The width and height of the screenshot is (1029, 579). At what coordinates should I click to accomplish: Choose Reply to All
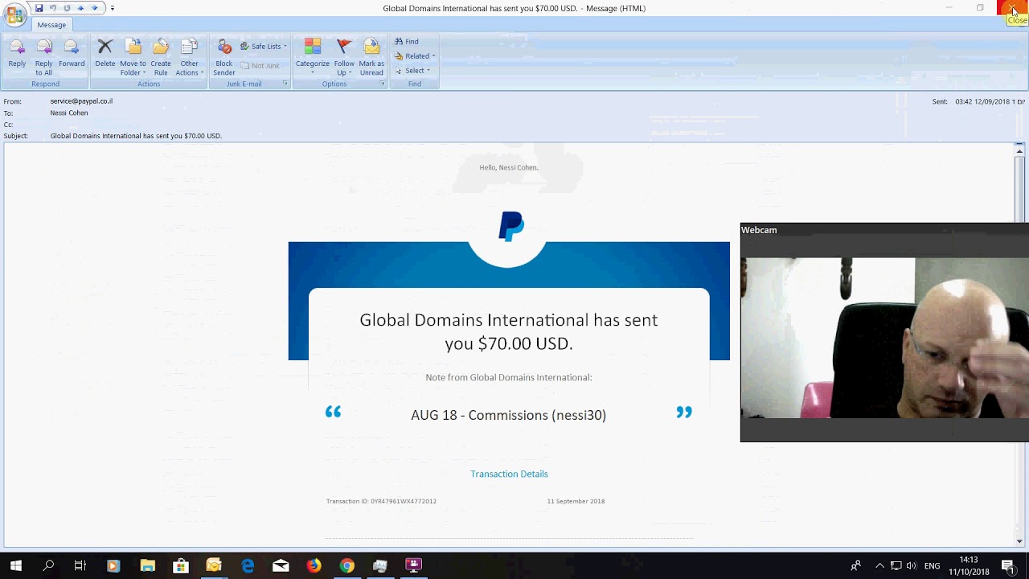coord(43,56)
